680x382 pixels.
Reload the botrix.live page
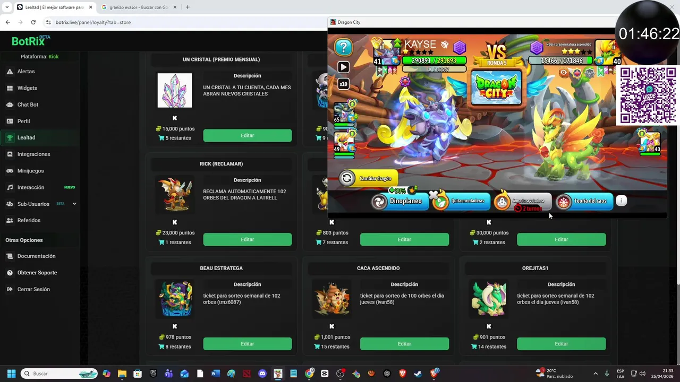click(x=33, y=22)
